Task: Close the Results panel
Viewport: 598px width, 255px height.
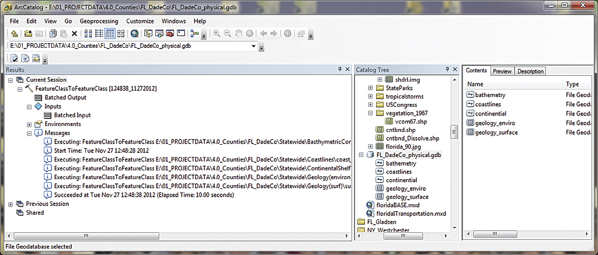Action: tap(347, 69)
